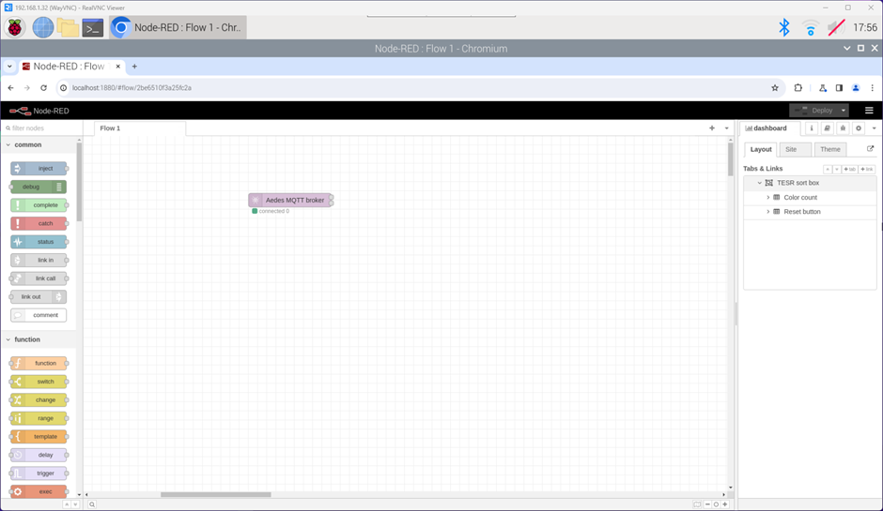
Task: Add a new flow with plus icon
Action: tap(712, 128)
